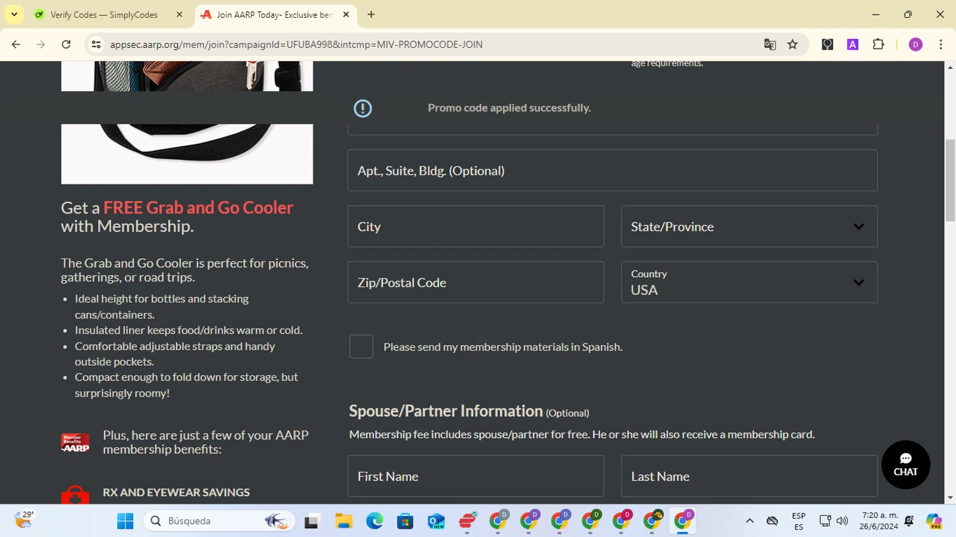Click the AARP Member Benefits logo
Image resolution: width=956 pixels, height=537 pixels.
pyautogui.click(x=75, y=443)
